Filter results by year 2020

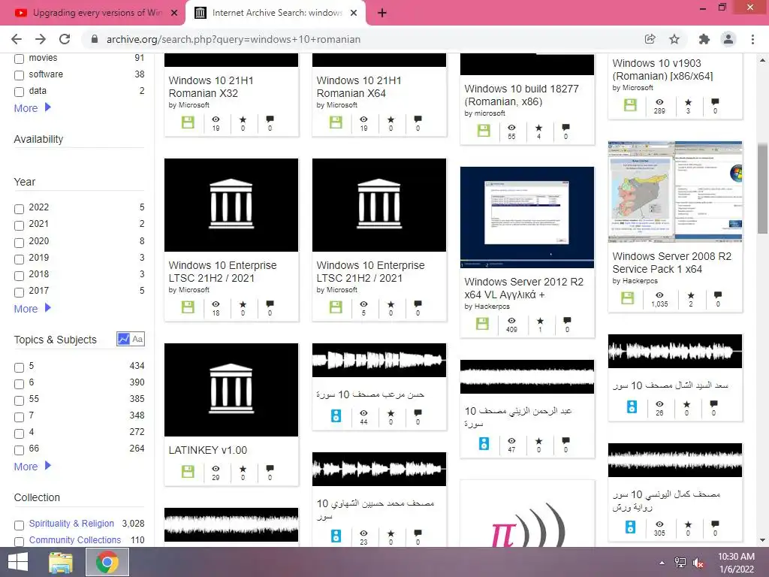coord(19,243)
